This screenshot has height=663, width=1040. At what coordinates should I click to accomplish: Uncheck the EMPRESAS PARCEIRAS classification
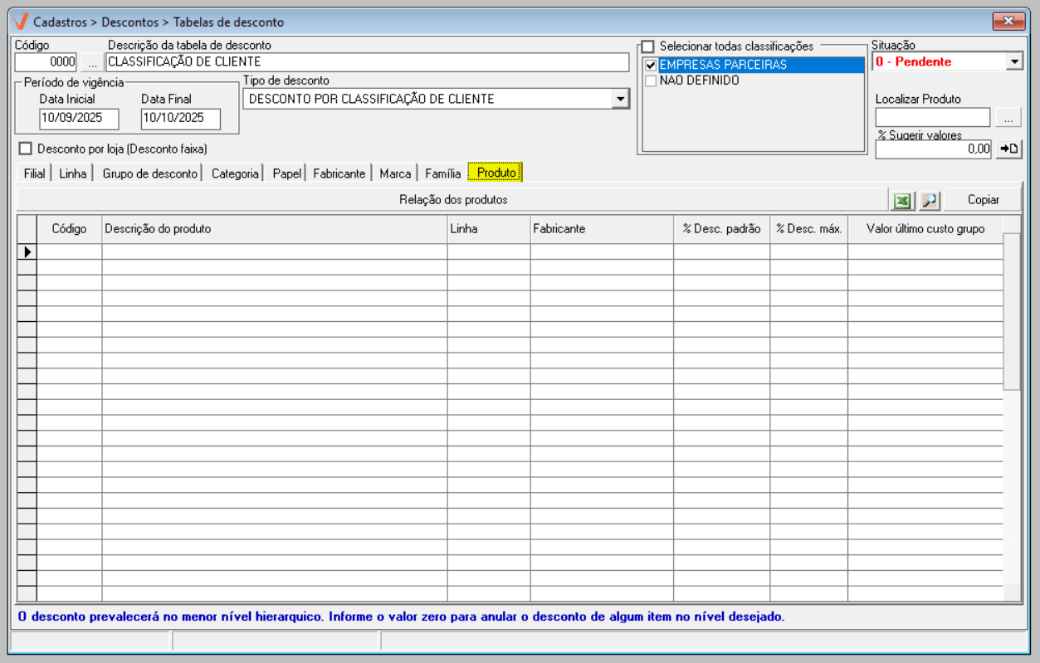coord(651,65)
